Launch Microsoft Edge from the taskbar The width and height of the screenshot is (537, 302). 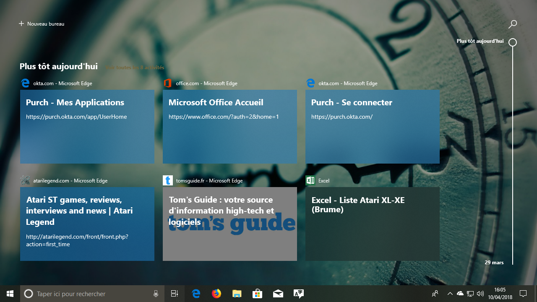tap(196, 294)
